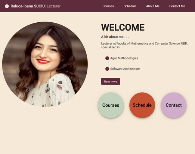Click the circular profile photo
195x154 pixels.
45,64
